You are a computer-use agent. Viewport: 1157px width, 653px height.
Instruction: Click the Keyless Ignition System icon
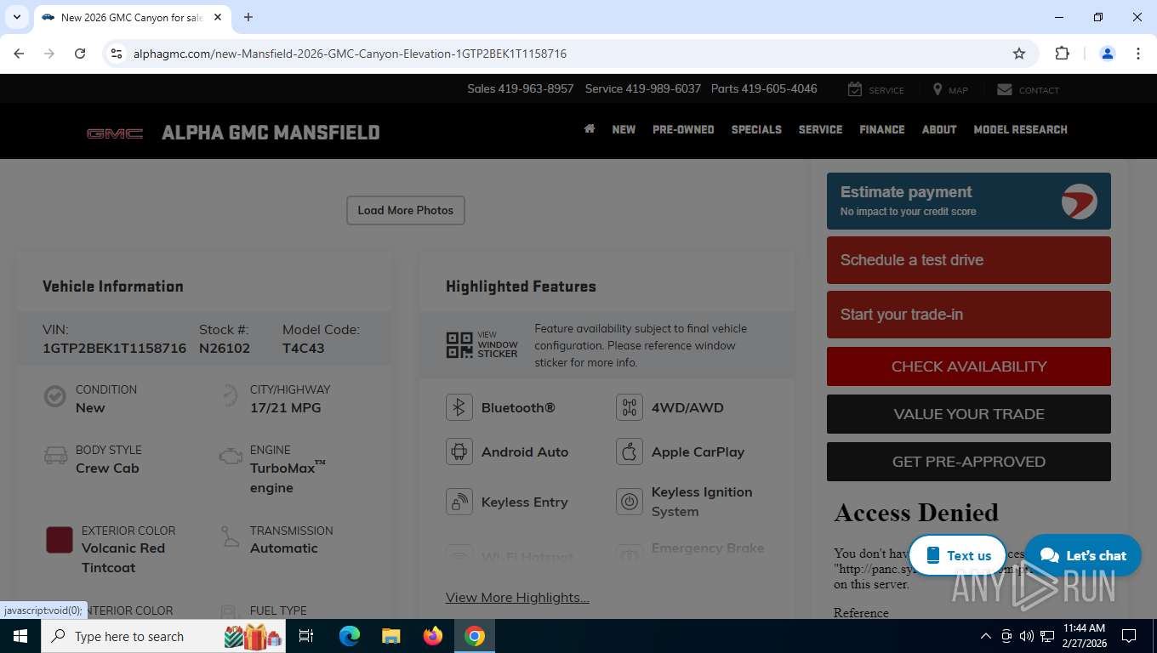click(x=630, y=502)
